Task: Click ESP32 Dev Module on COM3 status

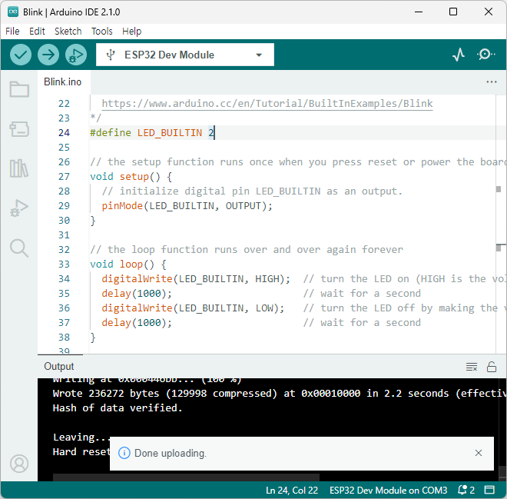Action: (388, 490)
